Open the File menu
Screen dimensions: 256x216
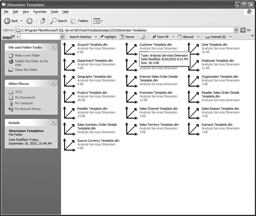[x=6, y=12]
